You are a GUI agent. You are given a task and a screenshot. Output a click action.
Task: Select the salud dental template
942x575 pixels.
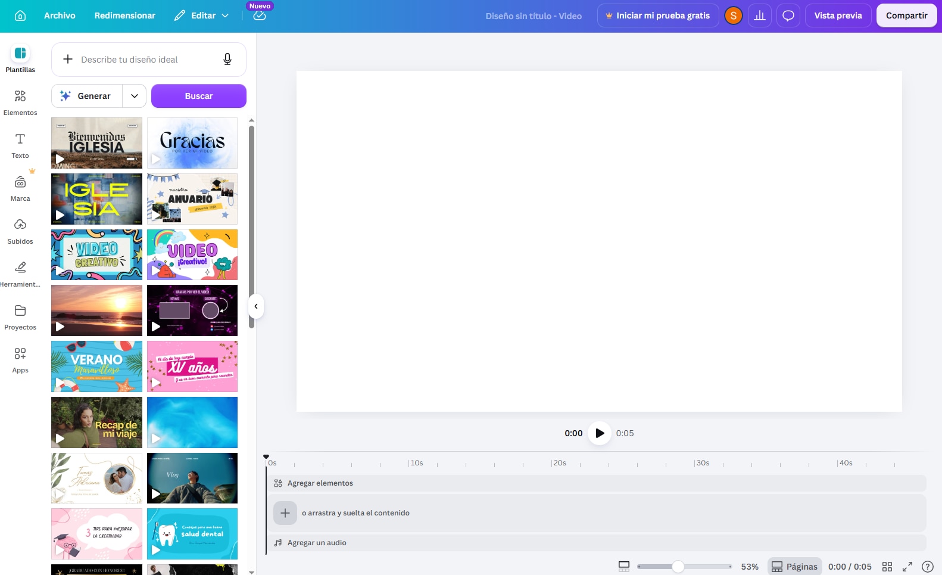(x=192, y=534)
